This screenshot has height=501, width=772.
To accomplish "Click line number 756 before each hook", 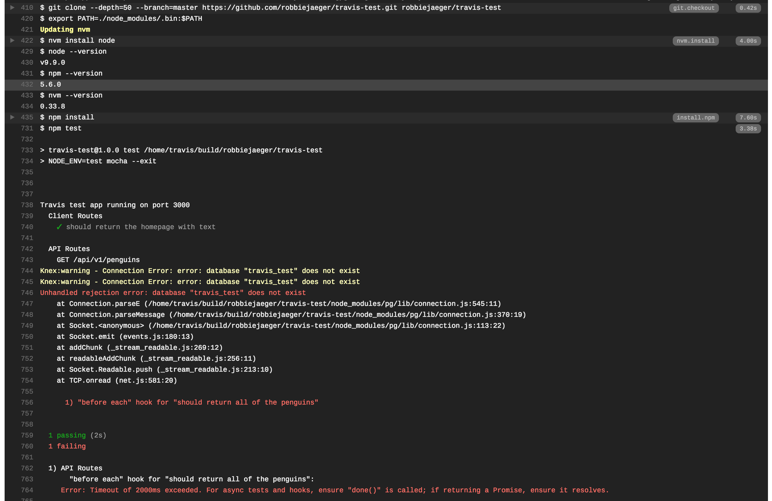I will pos(27,402).
